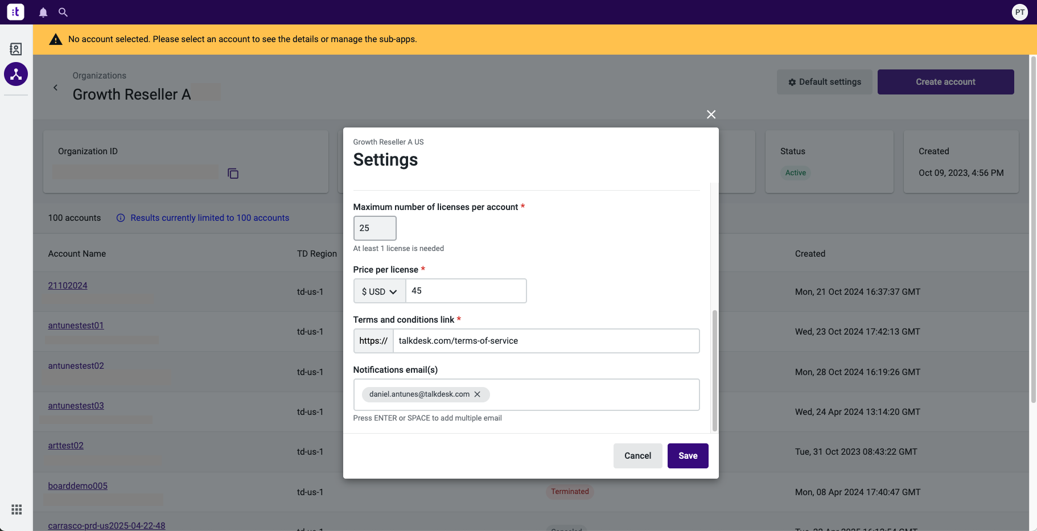Viewport: 1037px width, 531px height.
Task: Open account antunestest03
Action: 76,406
